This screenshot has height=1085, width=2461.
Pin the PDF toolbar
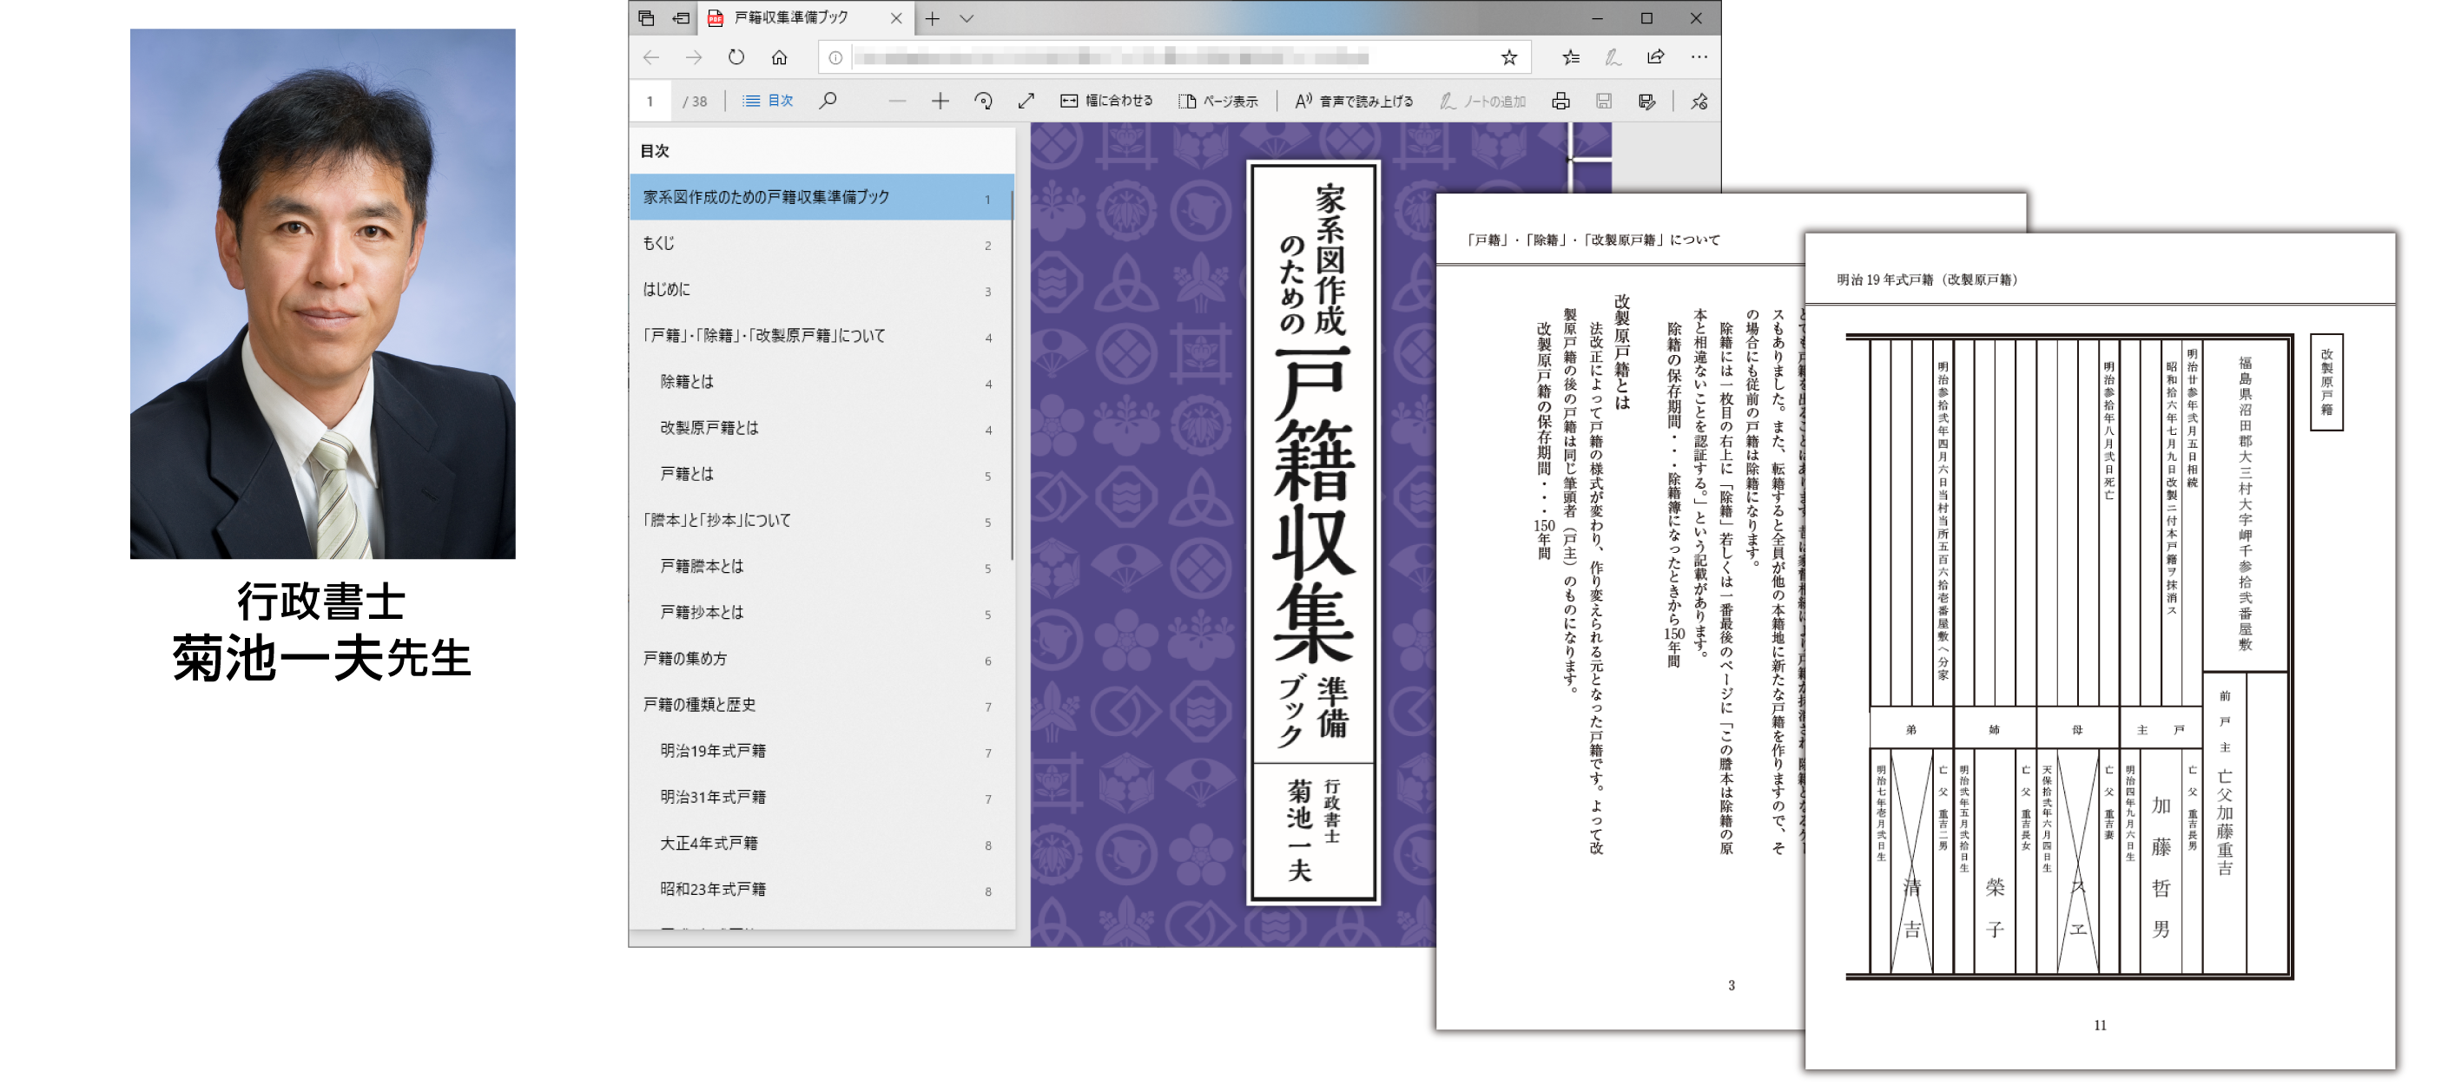1699,101
